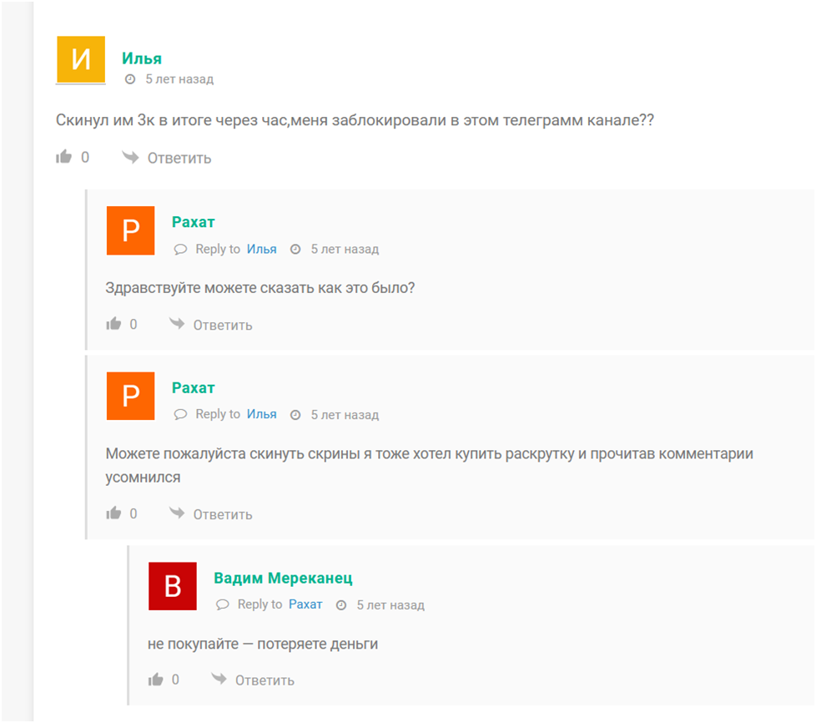The height and width of the screenshot is (723, 816).
Task: Click thumbs-up on Рахат's first reply
Action: click(113, 324)
